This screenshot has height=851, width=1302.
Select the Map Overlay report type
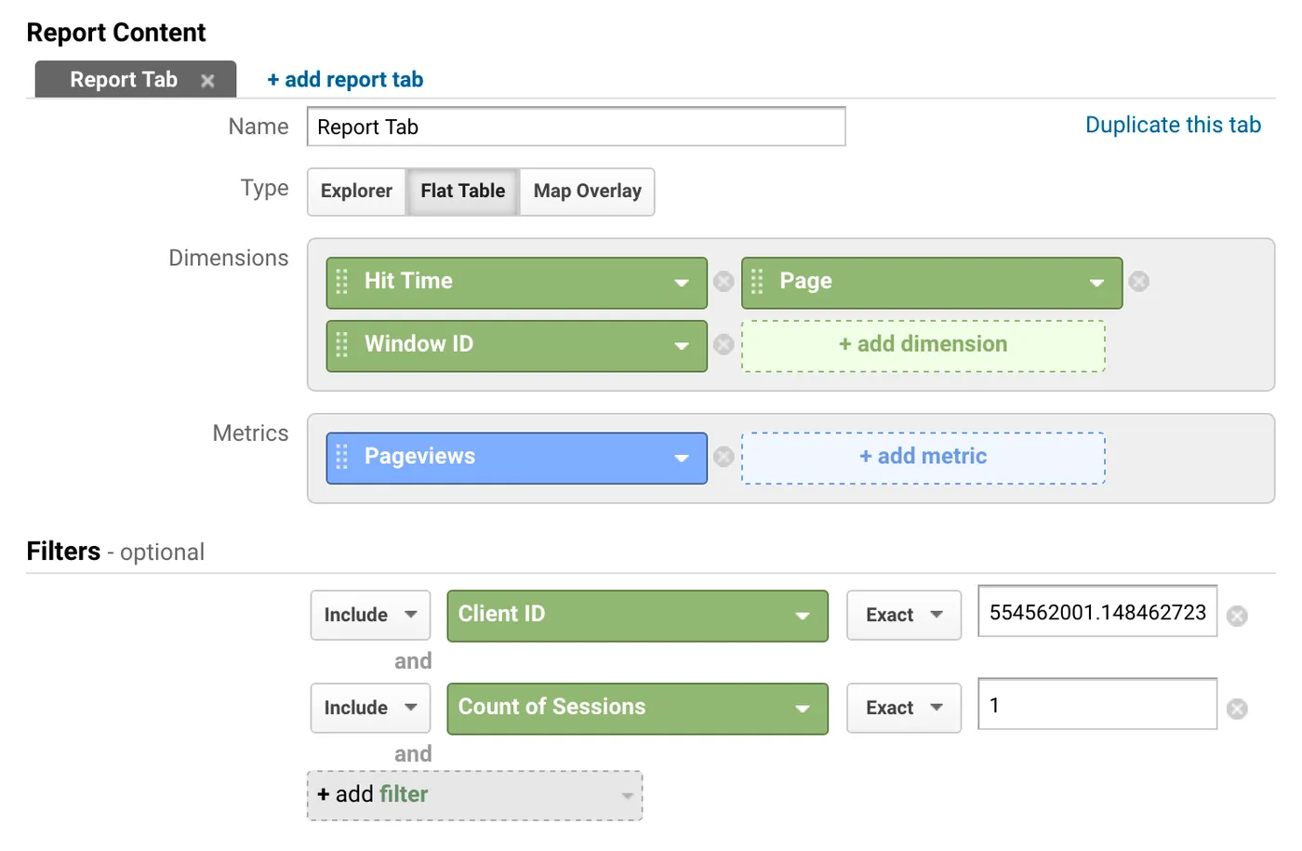tap(587, 192)
